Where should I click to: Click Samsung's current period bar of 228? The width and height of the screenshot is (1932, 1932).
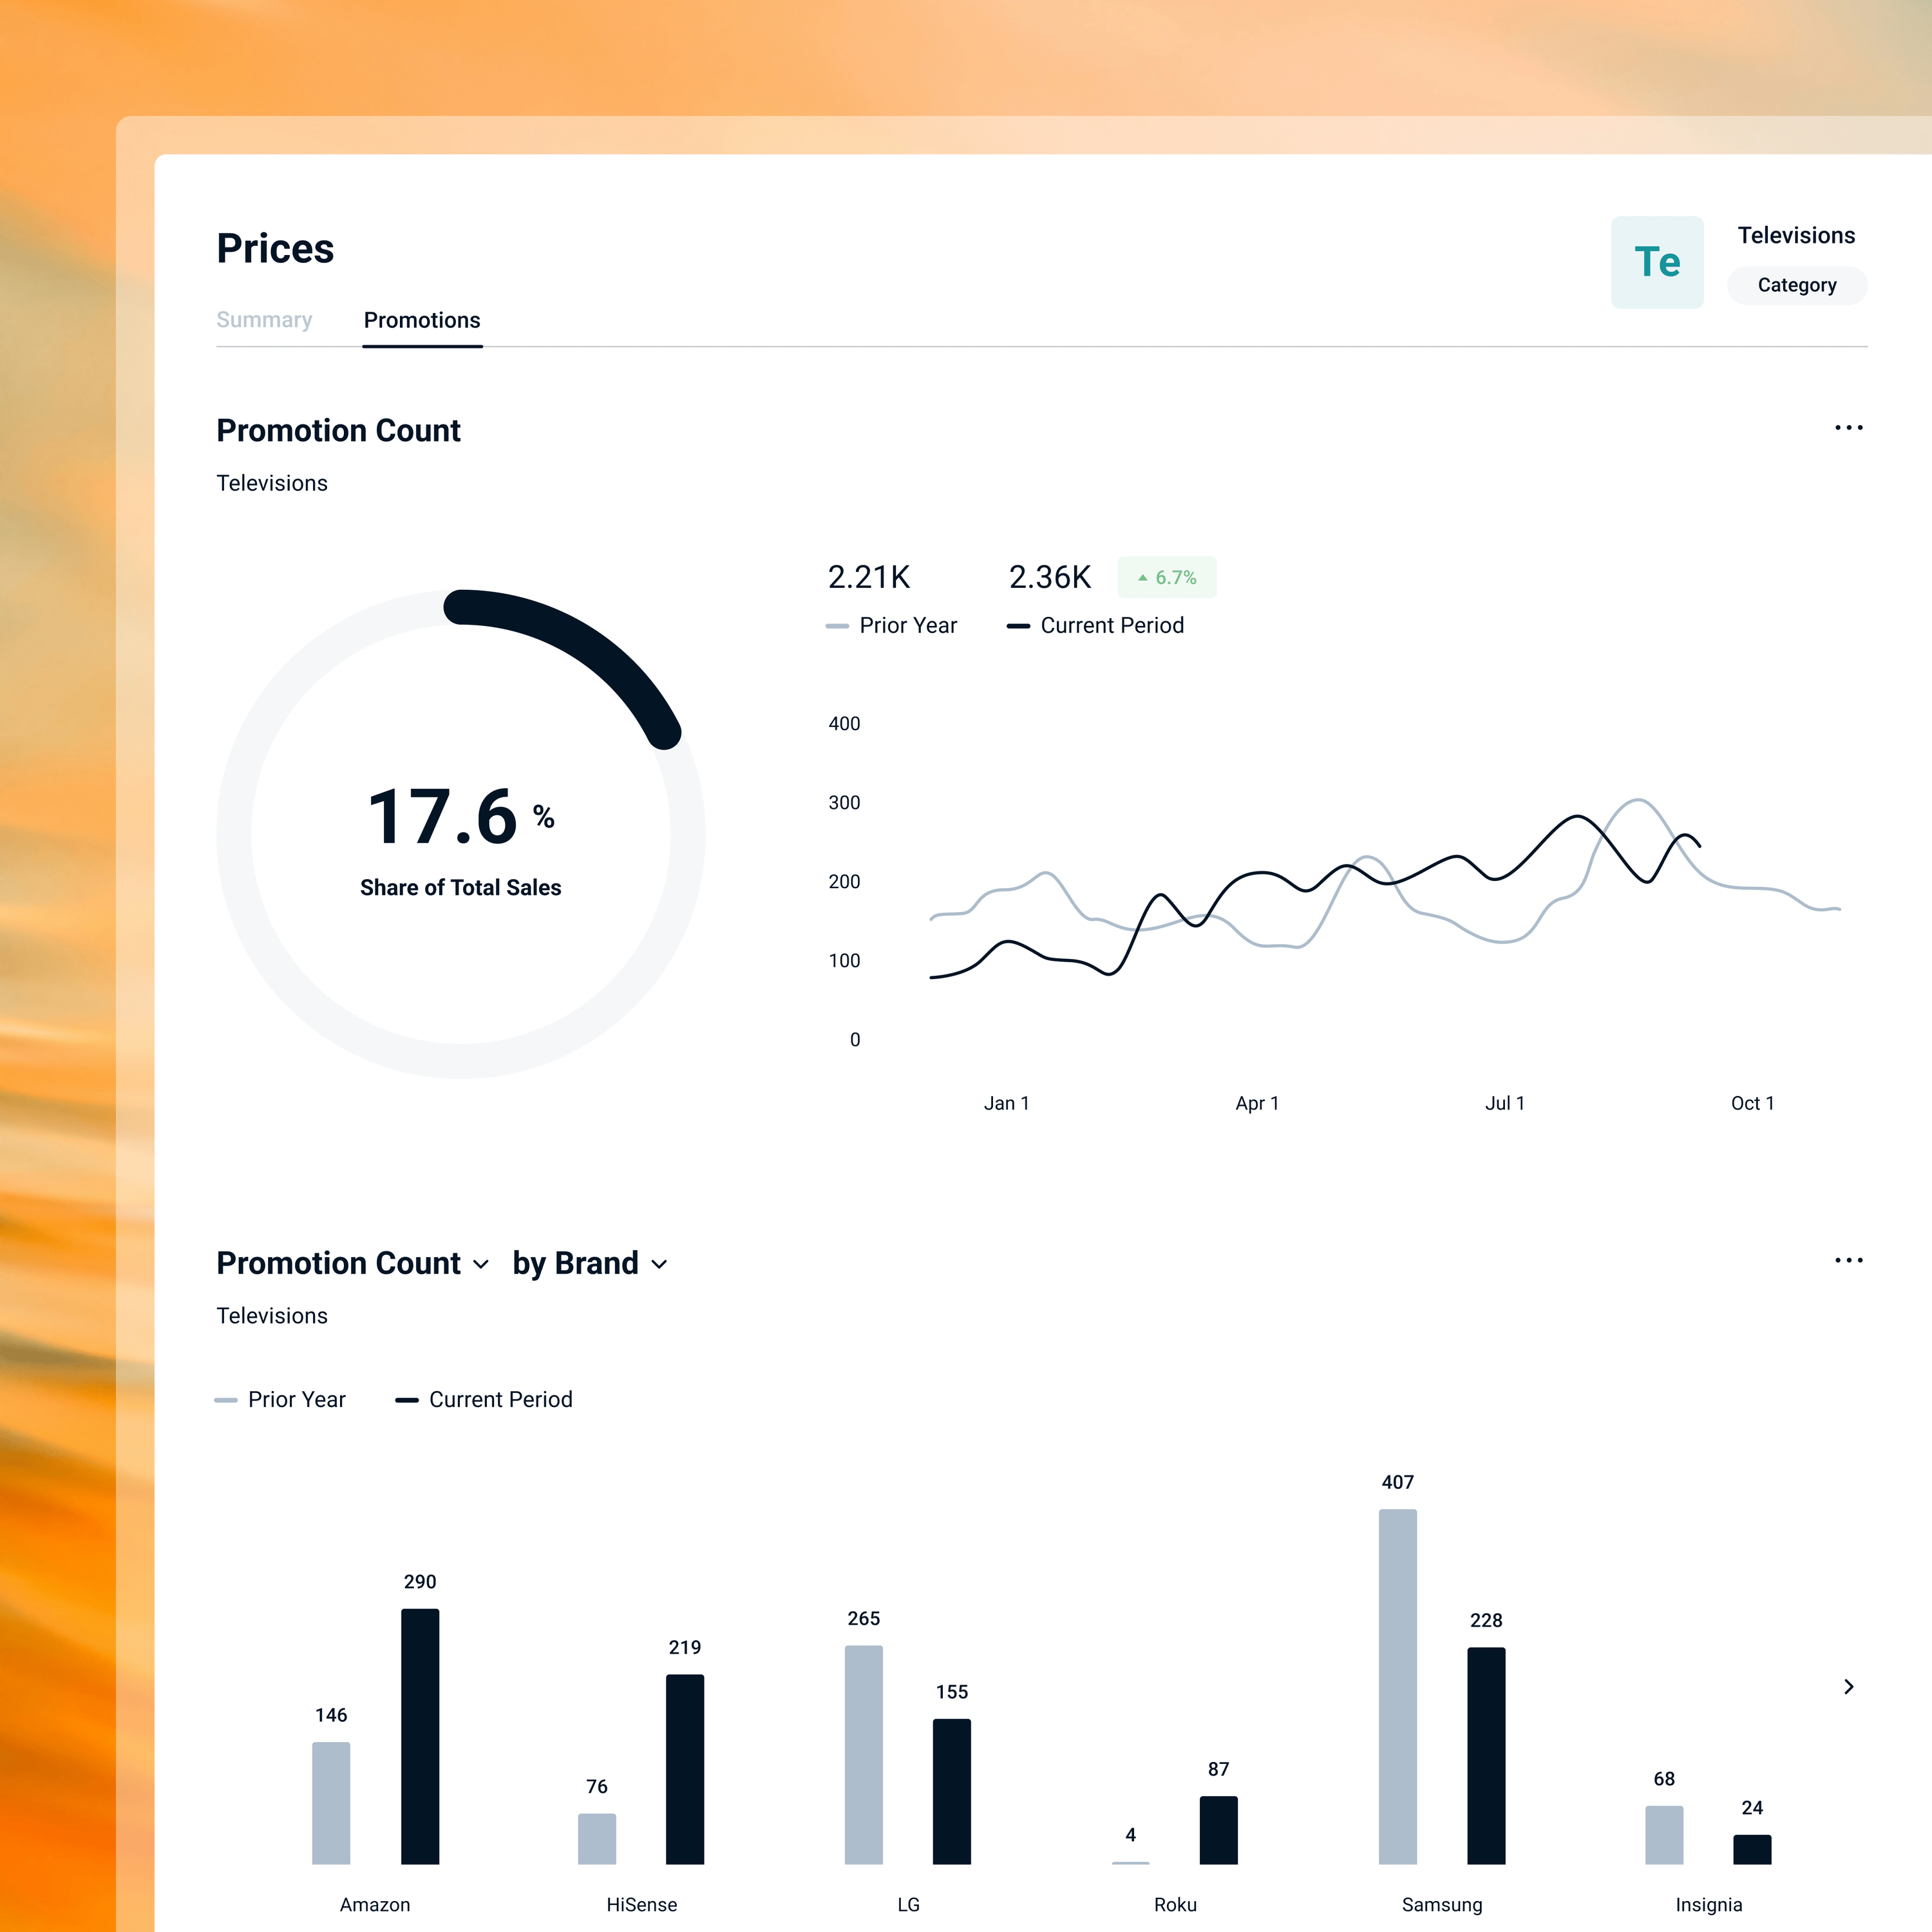pos(1486,1756)
